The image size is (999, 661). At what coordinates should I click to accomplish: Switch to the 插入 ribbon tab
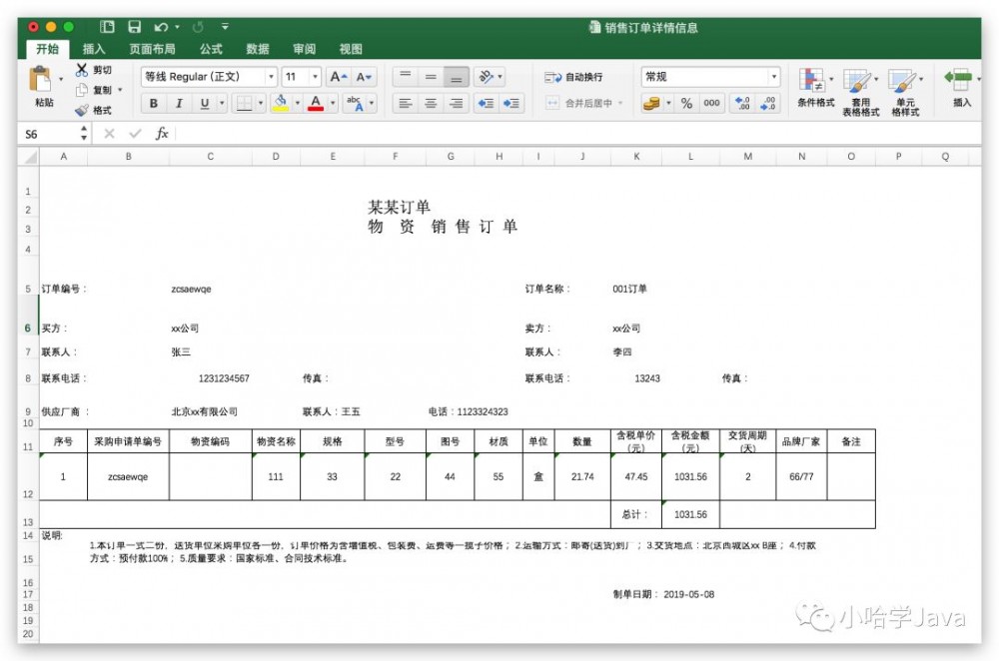point(93,48)
